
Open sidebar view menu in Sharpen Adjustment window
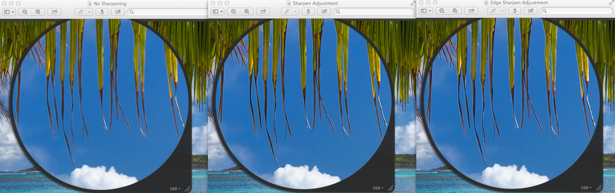[217, 12]
